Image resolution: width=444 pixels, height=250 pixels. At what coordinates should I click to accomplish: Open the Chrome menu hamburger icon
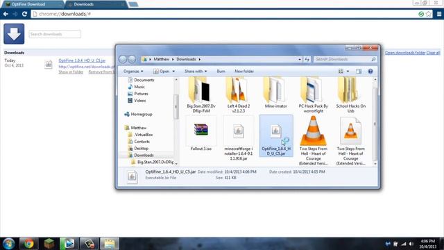coord(439,14)
